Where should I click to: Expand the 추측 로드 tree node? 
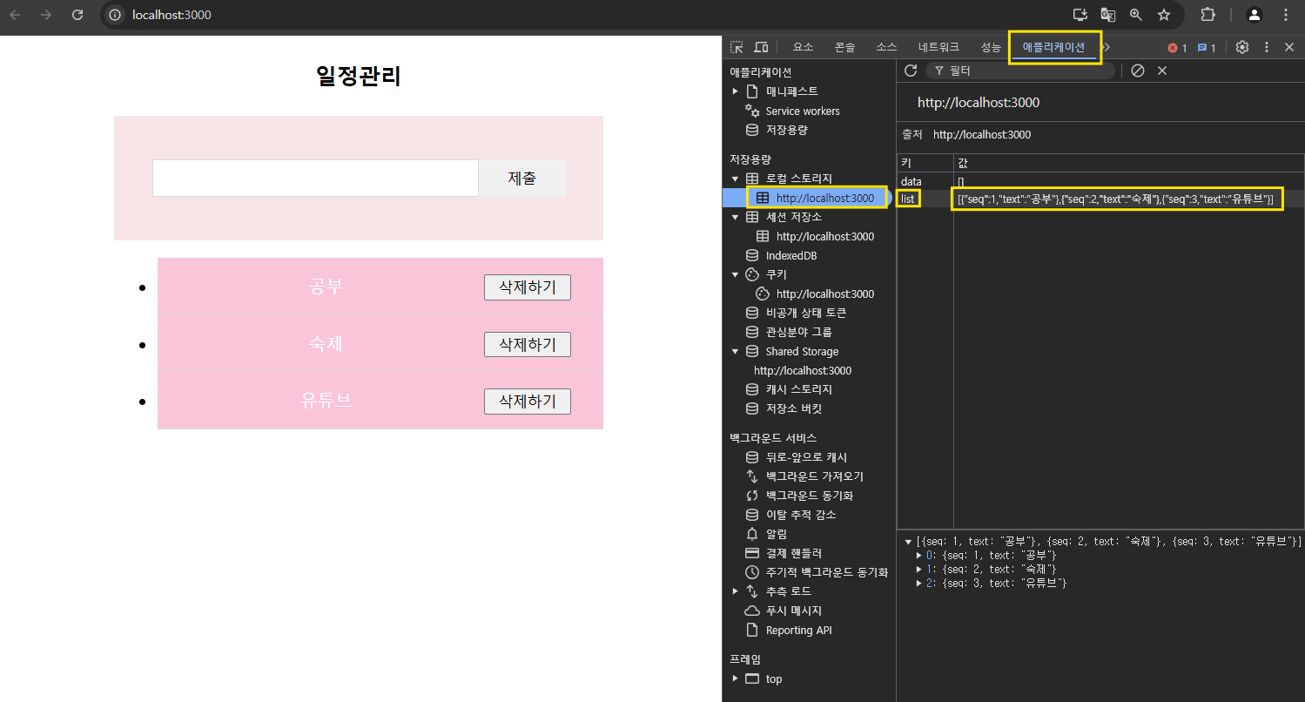736,591
